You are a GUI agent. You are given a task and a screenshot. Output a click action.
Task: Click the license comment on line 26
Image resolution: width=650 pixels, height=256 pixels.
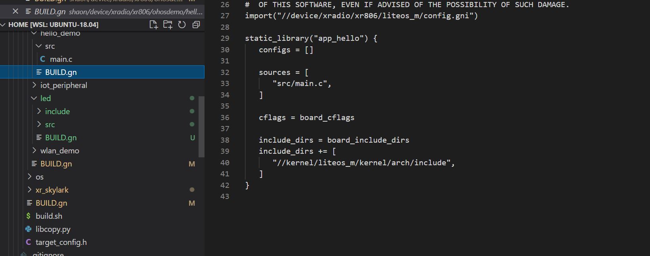coord(407,5)
